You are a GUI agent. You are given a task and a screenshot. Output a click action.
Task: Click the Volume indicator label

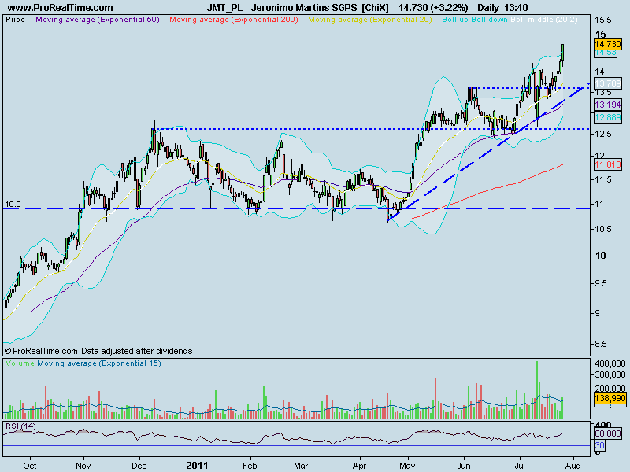pyautogui.click(x=20, y=363)
